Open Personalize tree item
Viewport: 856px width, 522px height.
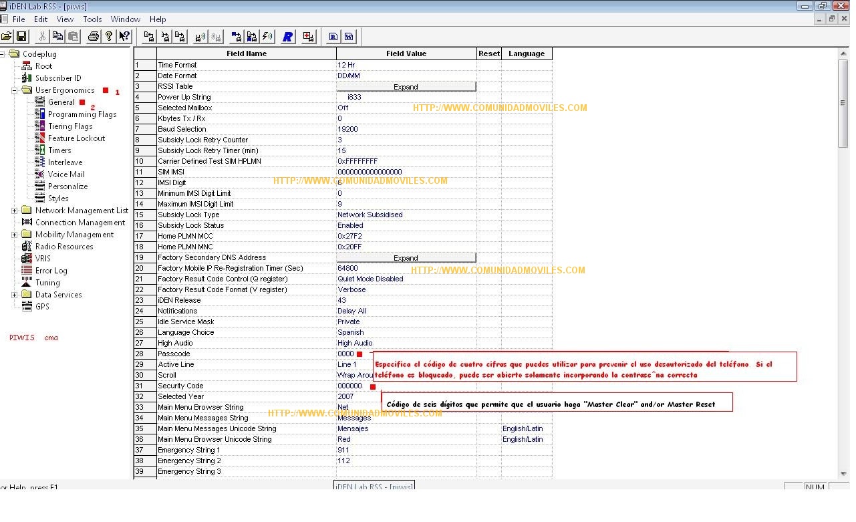point(67,186)
